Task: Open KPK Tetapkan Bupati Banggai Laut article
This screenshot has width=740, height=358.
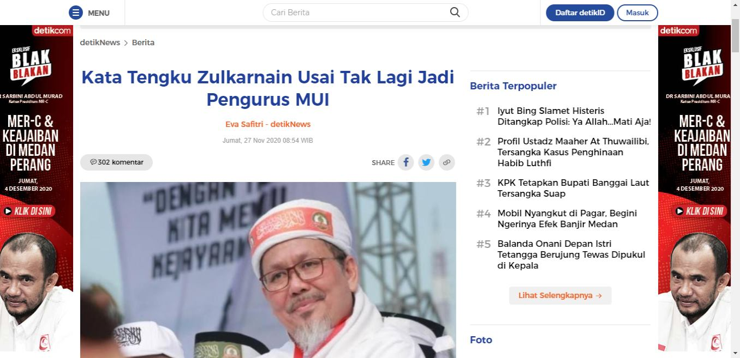Action: coord(573,188)
